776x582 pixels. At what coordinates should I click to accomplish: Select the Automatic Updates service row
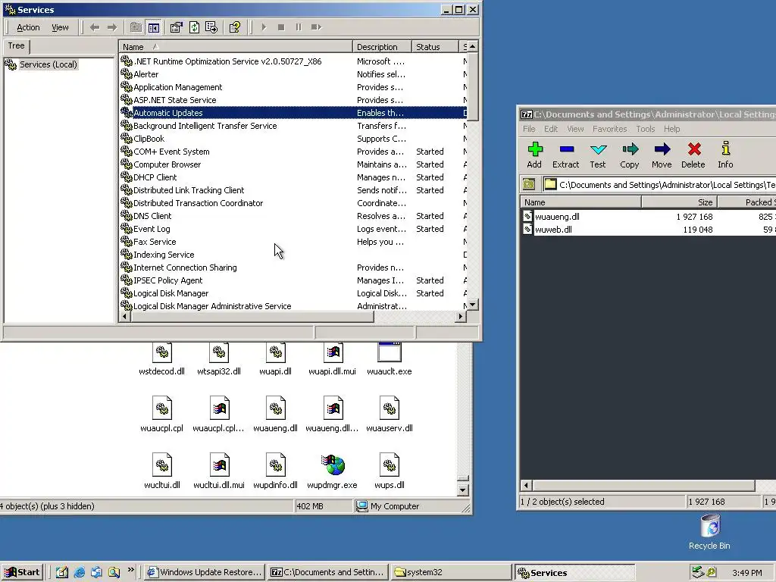click(293, 113)
